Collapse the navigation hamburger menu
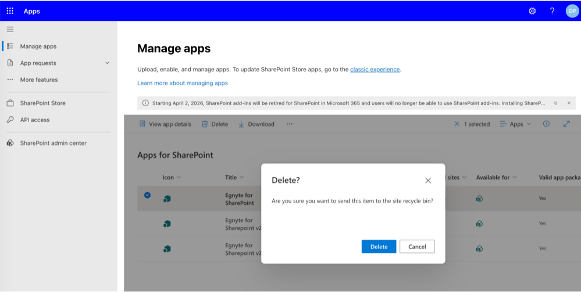Screen dimensions: 581x292 click(x=10, y=29)
